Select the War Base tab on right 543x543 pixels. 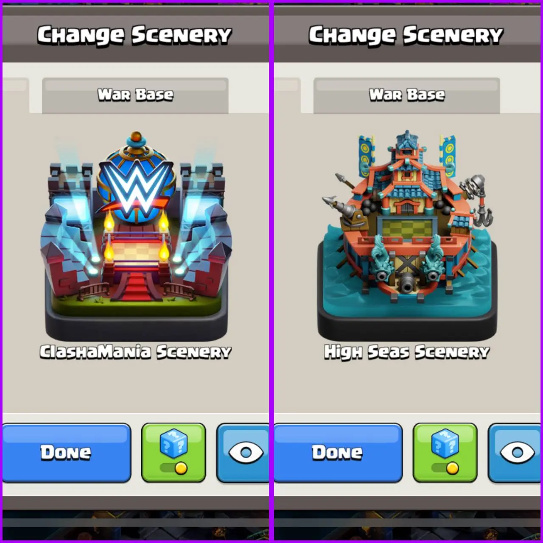407,95
